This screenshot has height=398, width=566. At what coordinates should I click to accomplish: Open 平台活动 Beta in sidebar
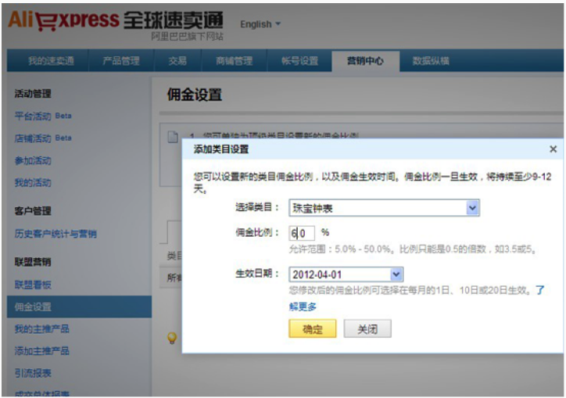43,116
